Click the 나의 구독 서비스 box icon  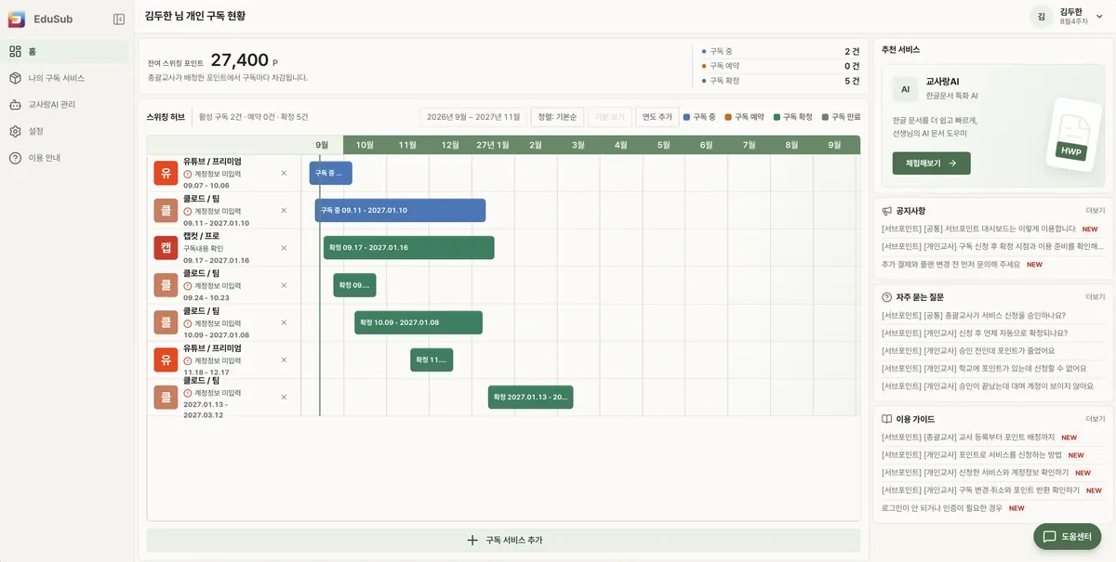15,78
